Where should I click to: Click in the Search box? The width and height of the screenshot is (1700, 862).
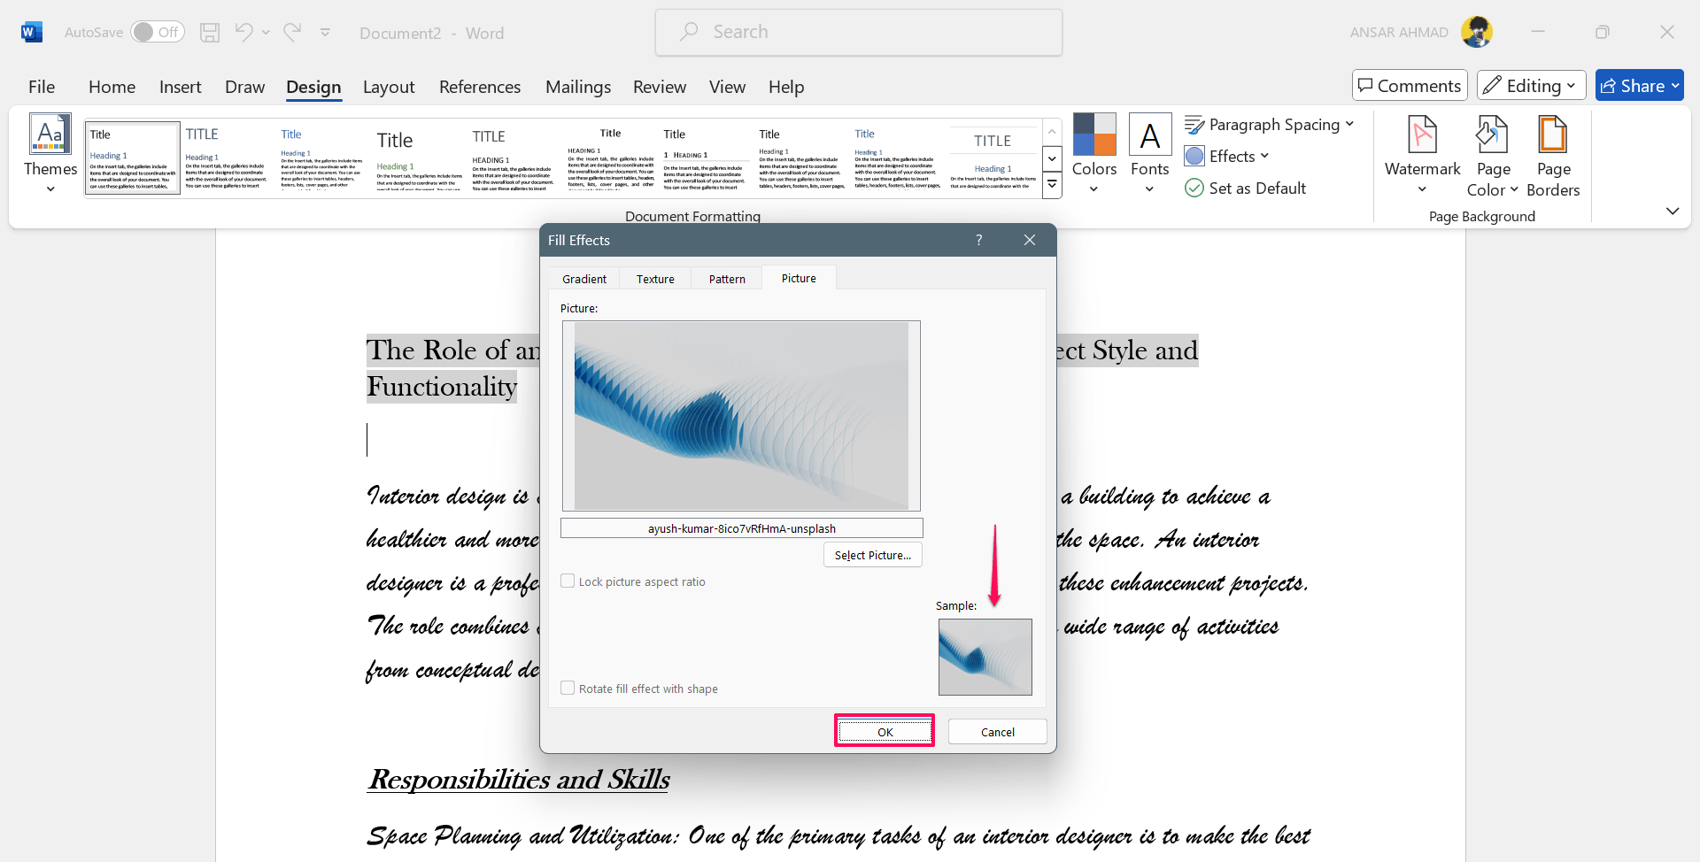tap(859, 33)
